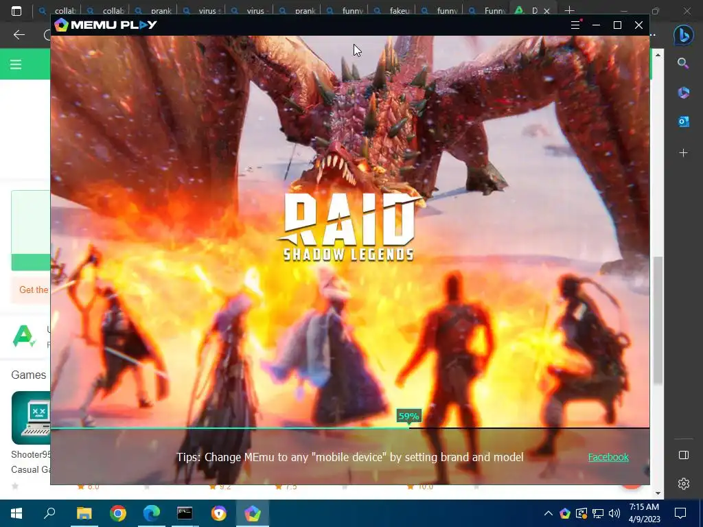This screenshot has height=527, width=703.
Task: Click the webpage scrollbar up arrow
Action: pos(658,55)
